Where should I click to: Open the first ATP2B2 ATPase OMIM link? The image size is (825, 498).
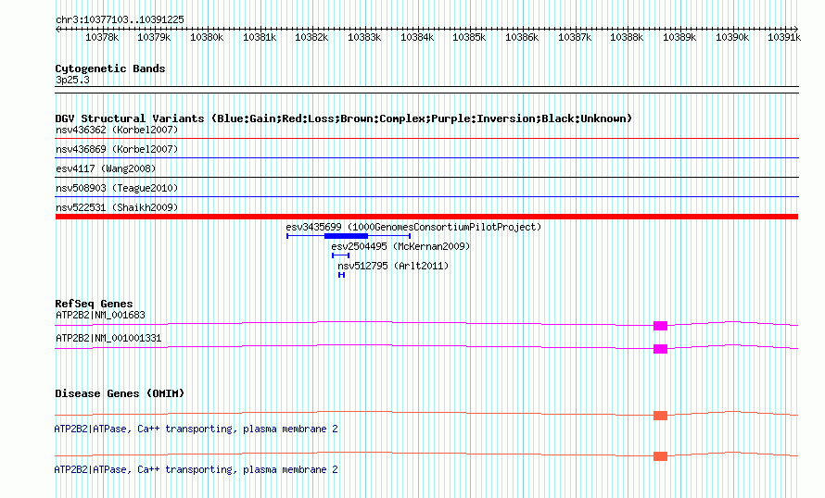coord(196,430)
